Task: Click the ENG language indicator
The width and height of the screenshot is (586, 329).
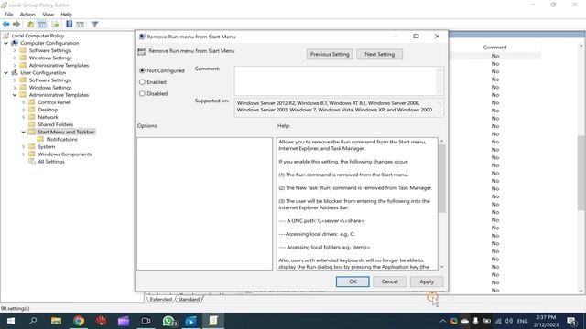Action: (523, 321)
